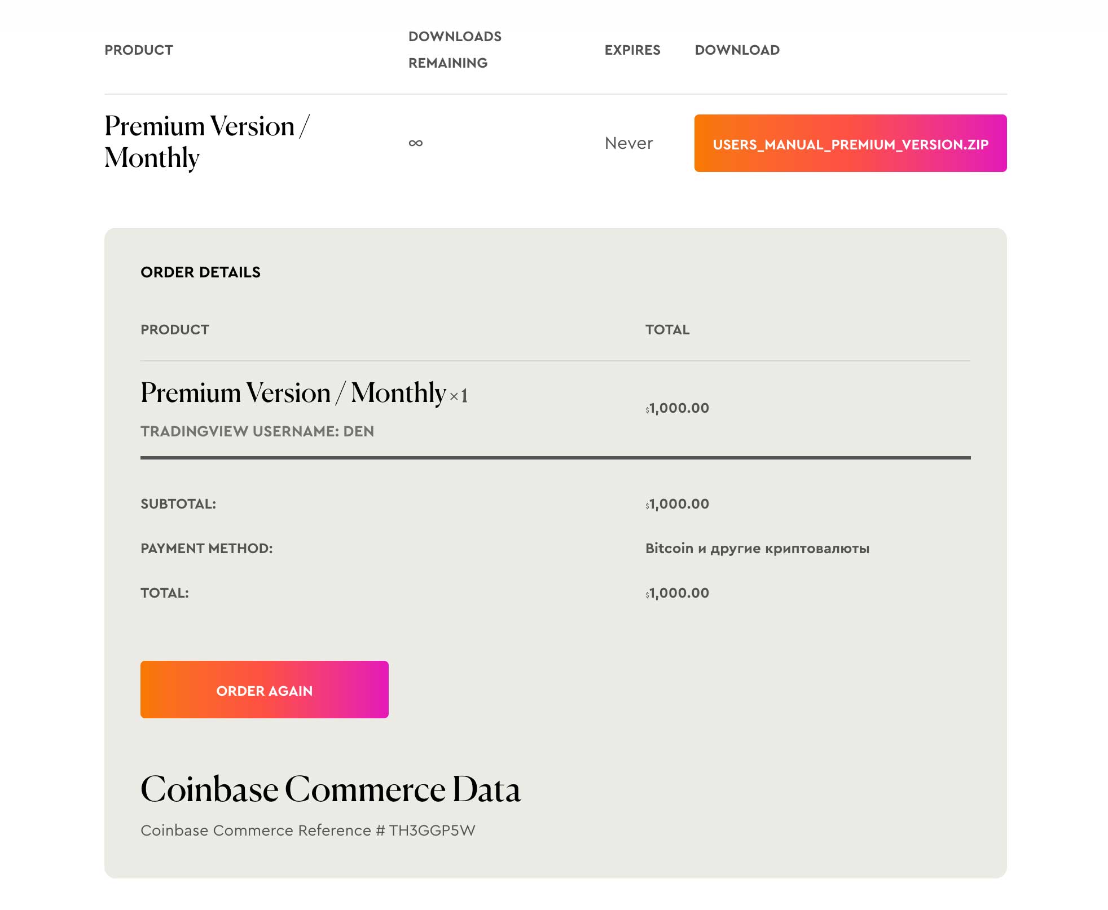This screenshot has height=910, width=1108.
Task: Click the Expires column header
Action: (x=632, y=50)
